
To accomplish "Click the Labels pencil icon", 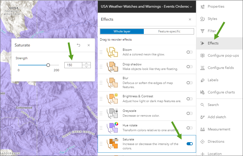I will coord(202,80).
